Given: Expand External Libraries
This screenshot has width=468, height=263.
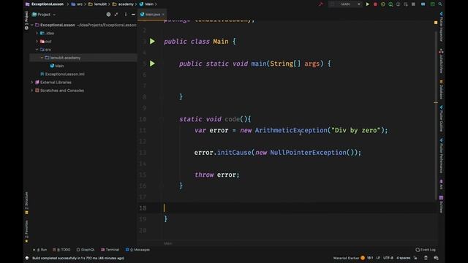Looking at the screenshot, I should point(32,83).
